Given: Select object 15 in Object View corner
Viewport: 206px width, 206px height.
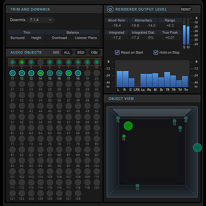Looking at the screenshot, I should tap(118, 118).
